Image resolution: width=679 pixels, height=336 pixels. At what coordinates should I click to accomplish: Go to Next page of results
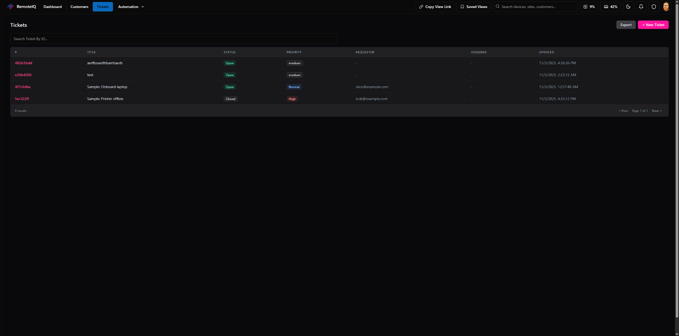(x=656, y=111)
